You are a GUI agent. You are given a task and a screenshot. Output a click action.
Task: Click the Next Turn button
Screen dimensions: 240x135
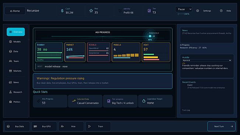pos(221,127)
